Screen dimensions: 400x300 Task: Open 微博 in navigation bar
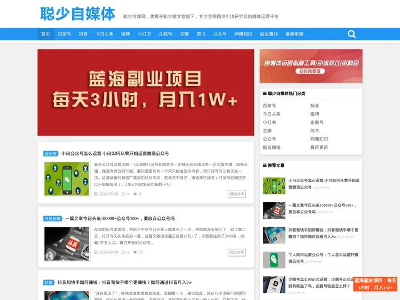(x=126, y=34)
